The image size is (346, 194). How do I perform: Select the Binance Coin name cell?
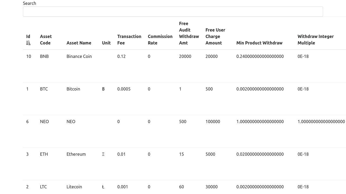pos(79,56)
